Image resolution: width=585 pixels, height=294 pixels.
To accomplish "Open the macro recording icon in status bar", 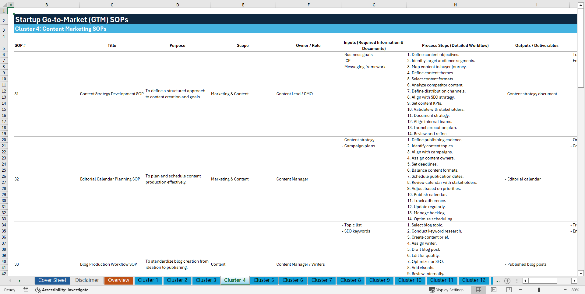I will (x=26, y=290).
